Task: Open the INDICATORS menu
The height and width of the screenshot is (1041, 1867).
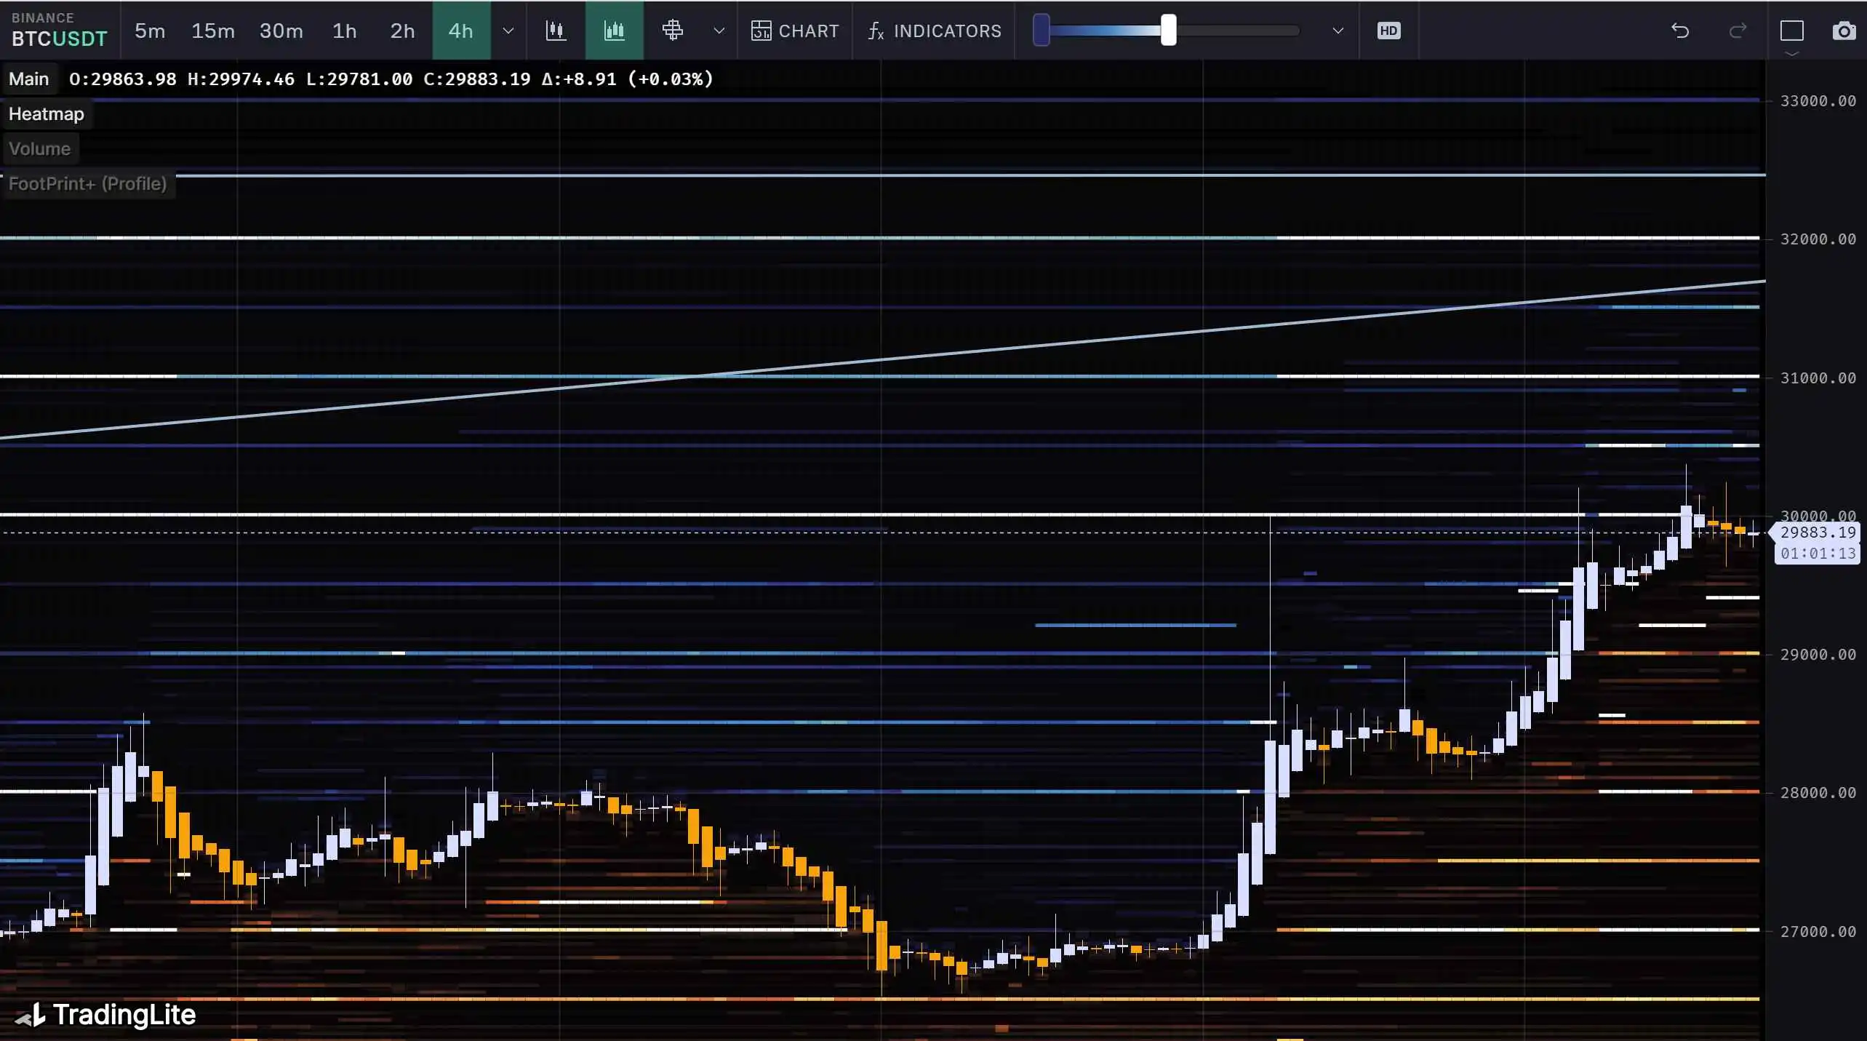Action: (x=934, y=31)
